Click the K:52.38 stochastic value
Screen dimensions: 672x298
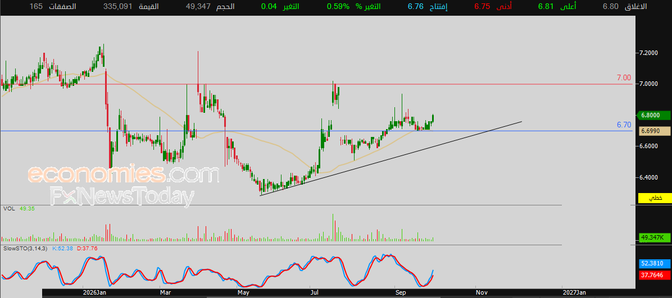tap(62, 248)
